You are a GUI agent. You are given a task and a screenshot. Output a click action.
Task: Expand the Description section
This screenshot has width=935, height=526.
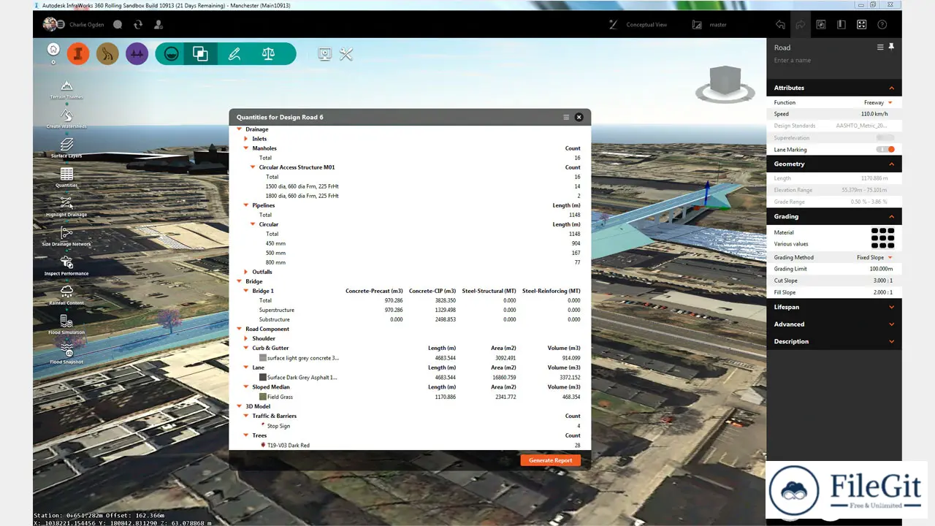[891, 341]
